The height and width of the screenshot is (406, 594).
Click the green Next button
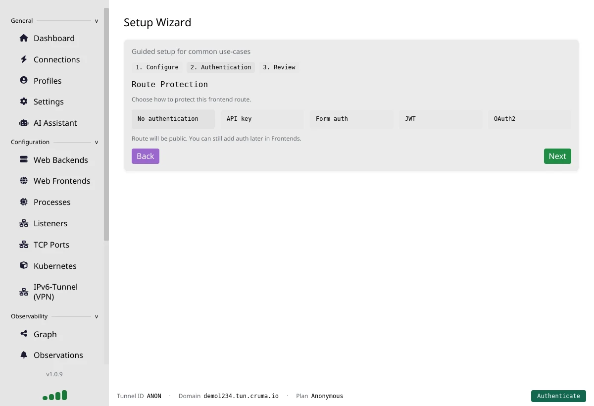(x=557, y=156)
